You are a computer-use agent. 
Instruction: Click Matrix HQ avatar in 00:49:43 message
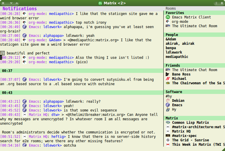point(25,115)
